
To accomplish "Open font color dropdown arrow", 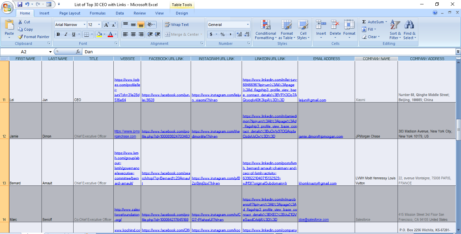I will click(115, 34).
